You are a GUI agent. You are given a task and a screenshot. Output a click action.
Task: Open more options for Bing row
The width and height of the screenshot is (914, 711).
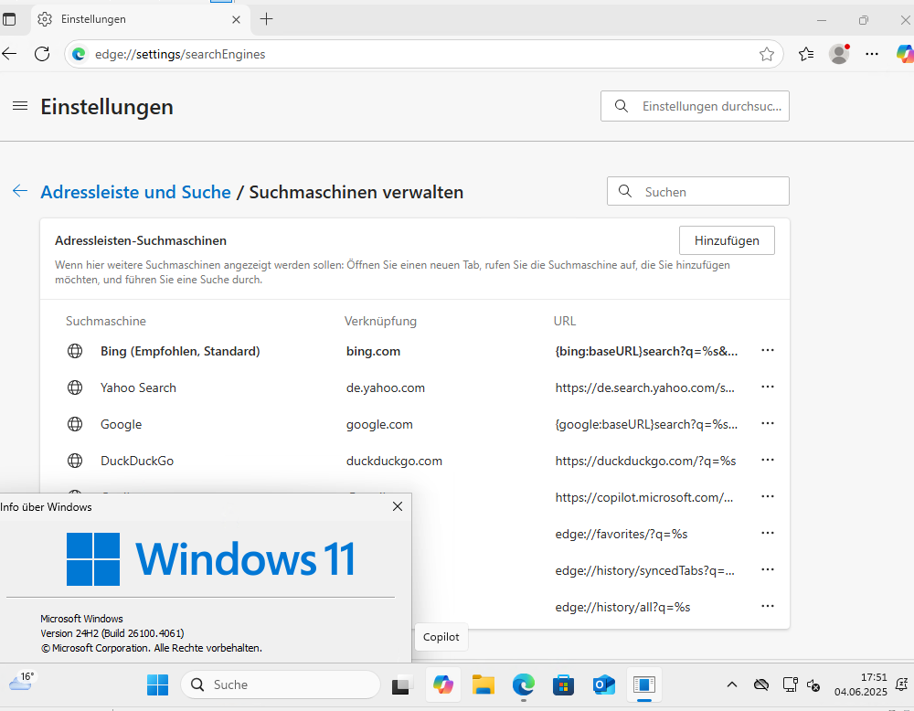[768, 350]
